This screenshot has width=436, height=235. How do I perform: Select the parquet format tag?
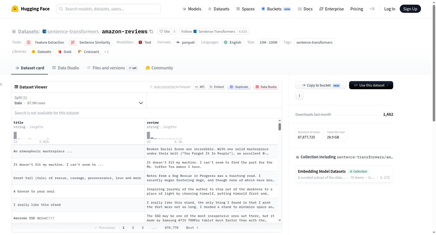click(185, 42)
